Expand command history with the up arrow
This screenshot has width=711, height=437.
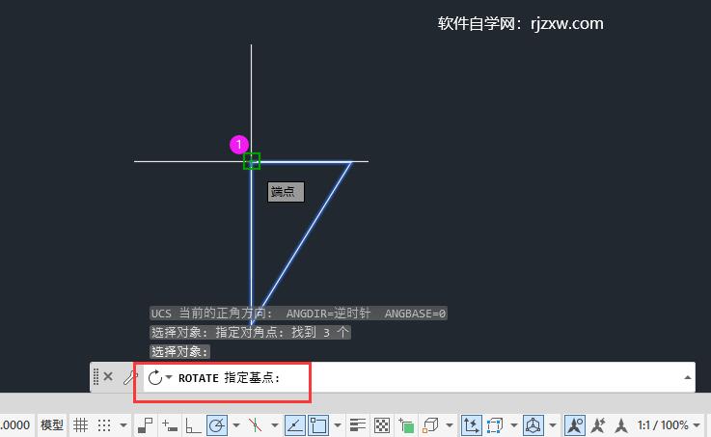(x=688, y=377)
